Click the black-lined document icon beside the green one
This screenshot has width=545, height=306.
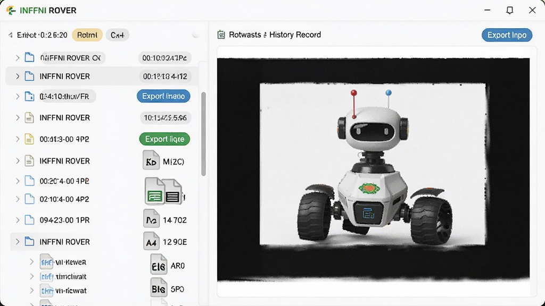[x=172, y=192]
